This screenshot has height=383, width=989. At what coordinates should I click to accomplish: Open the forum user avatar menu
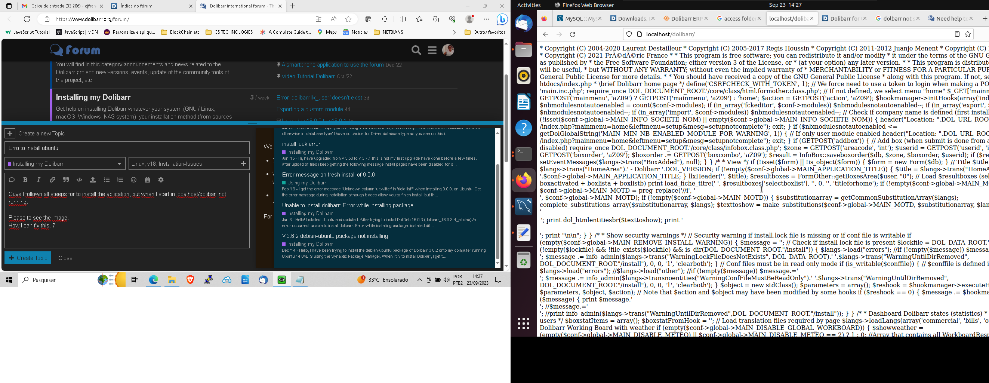pyautogui.click(x=448, y=50)
